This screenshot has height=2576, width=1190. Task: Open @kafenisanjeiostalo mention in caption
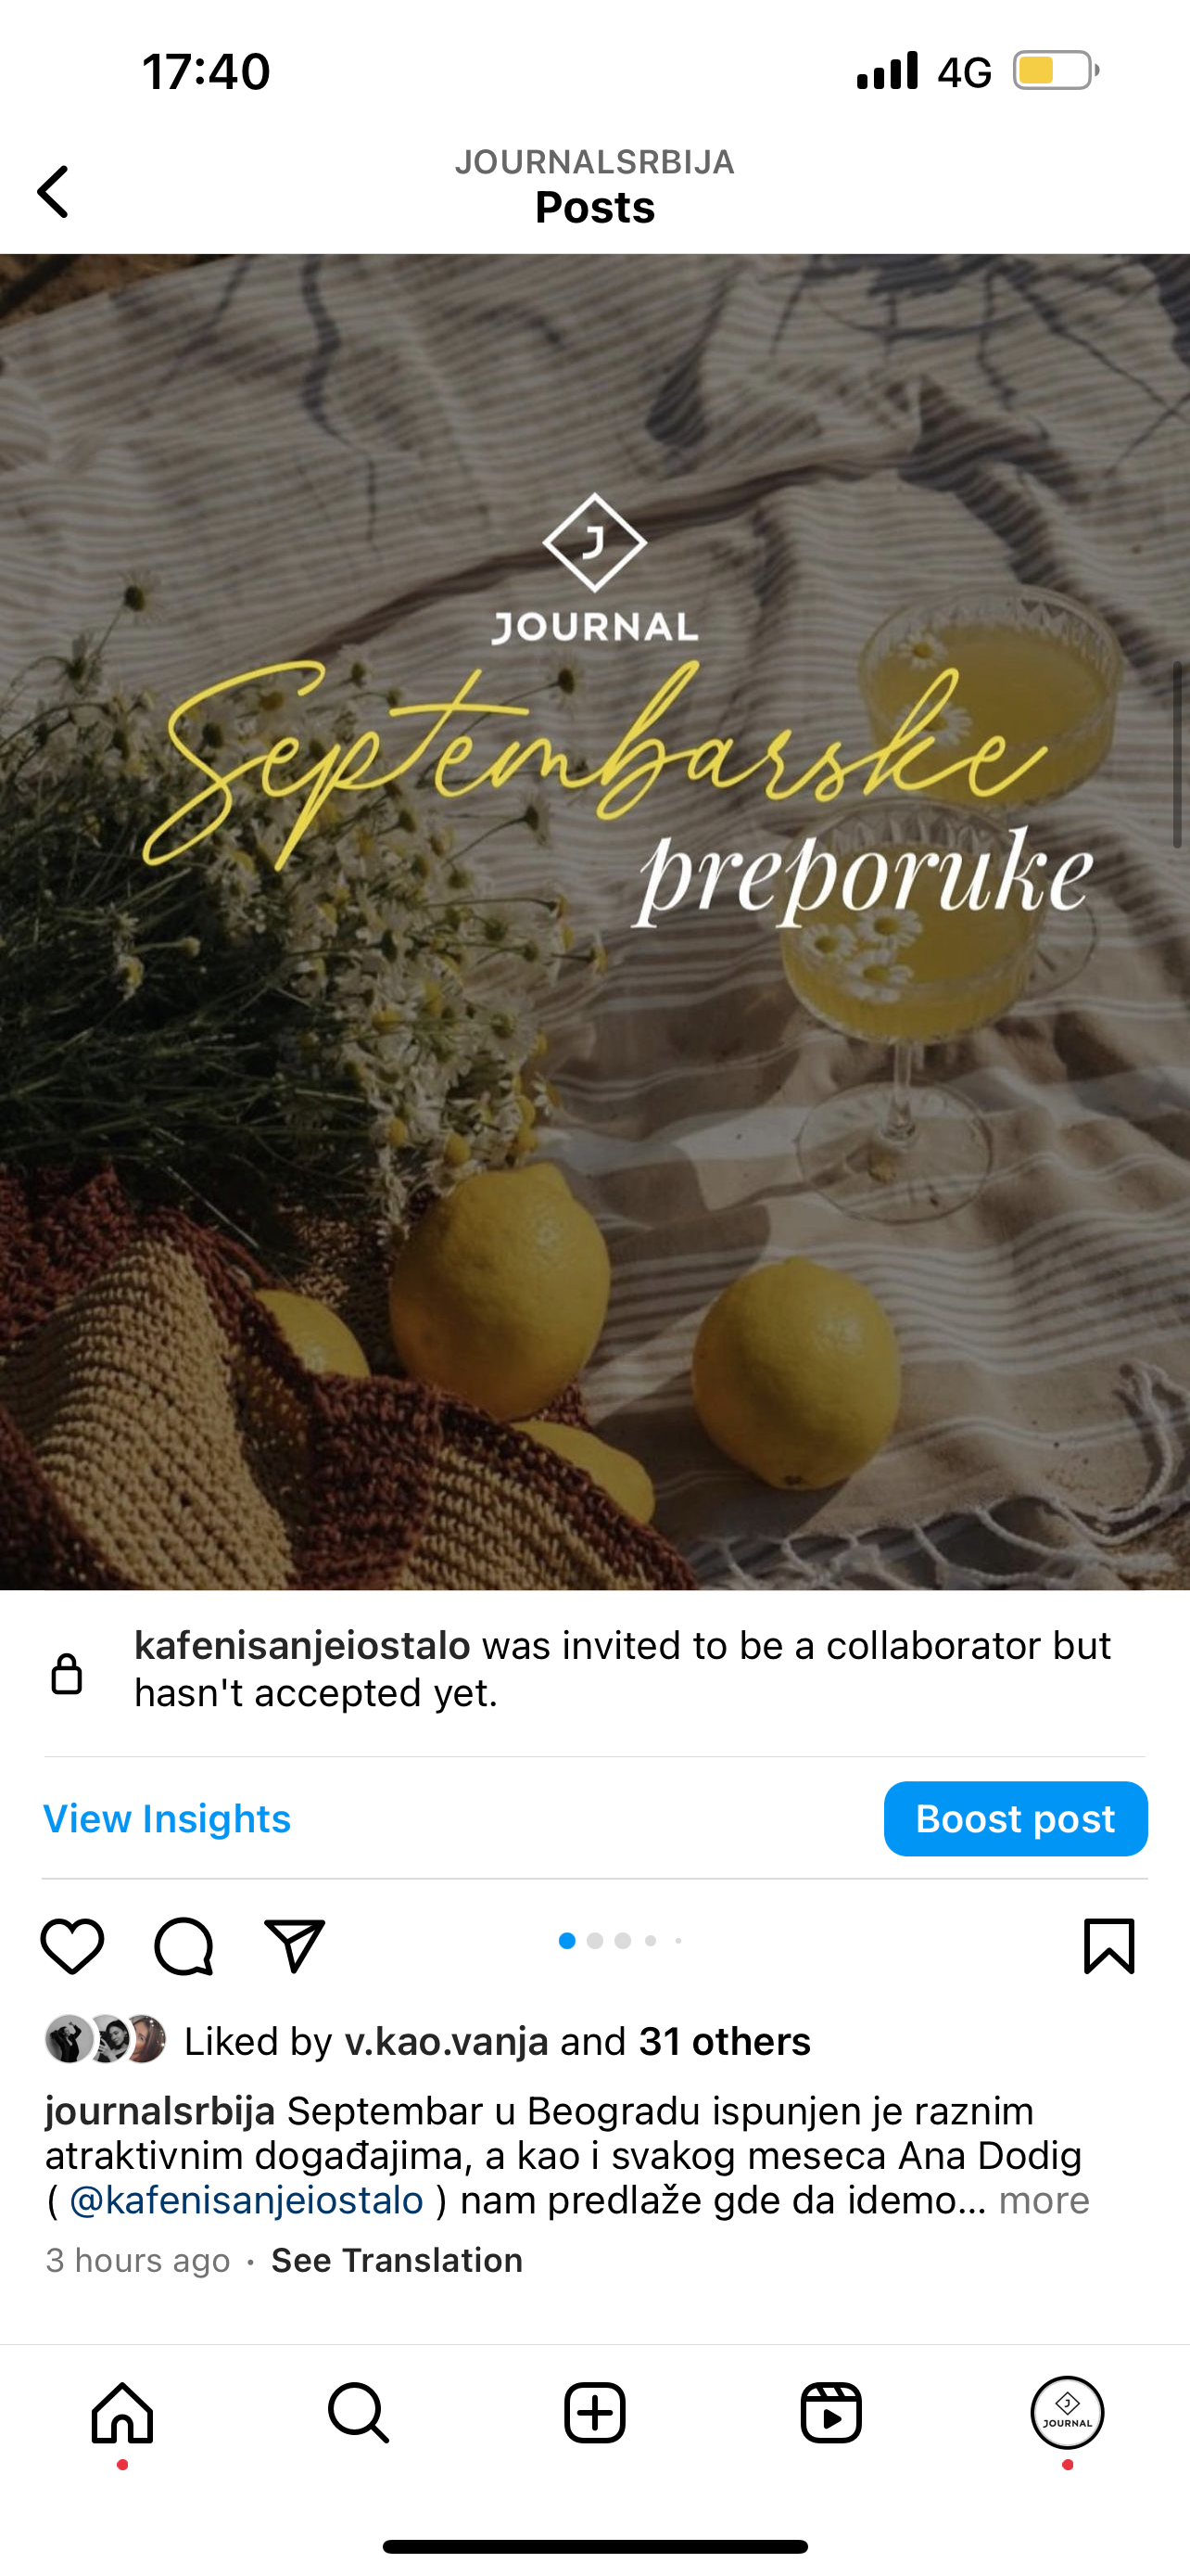pos(246,2200)
